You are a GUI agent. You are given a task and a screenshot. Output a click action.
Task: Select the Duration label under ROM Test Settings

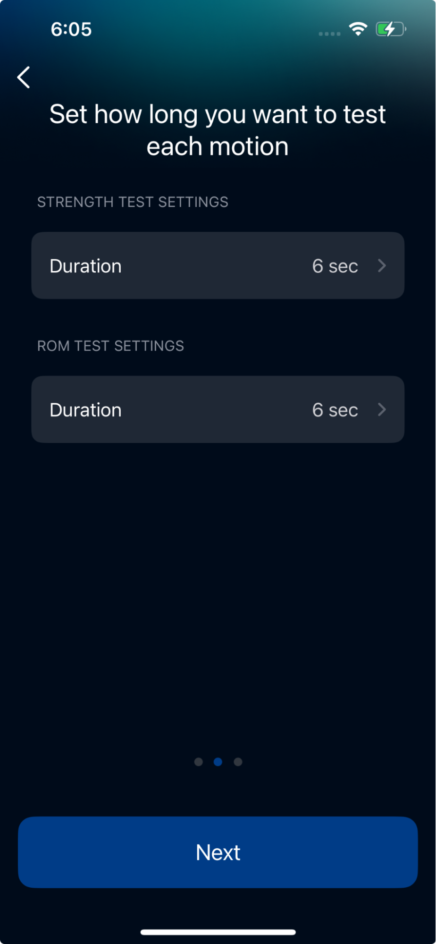point(85,410)
